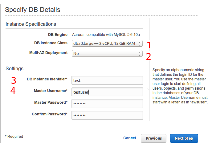The height and width of the screenshot is (143, 212).
Task: Click into the Master Username field
Action: [107, 92]
